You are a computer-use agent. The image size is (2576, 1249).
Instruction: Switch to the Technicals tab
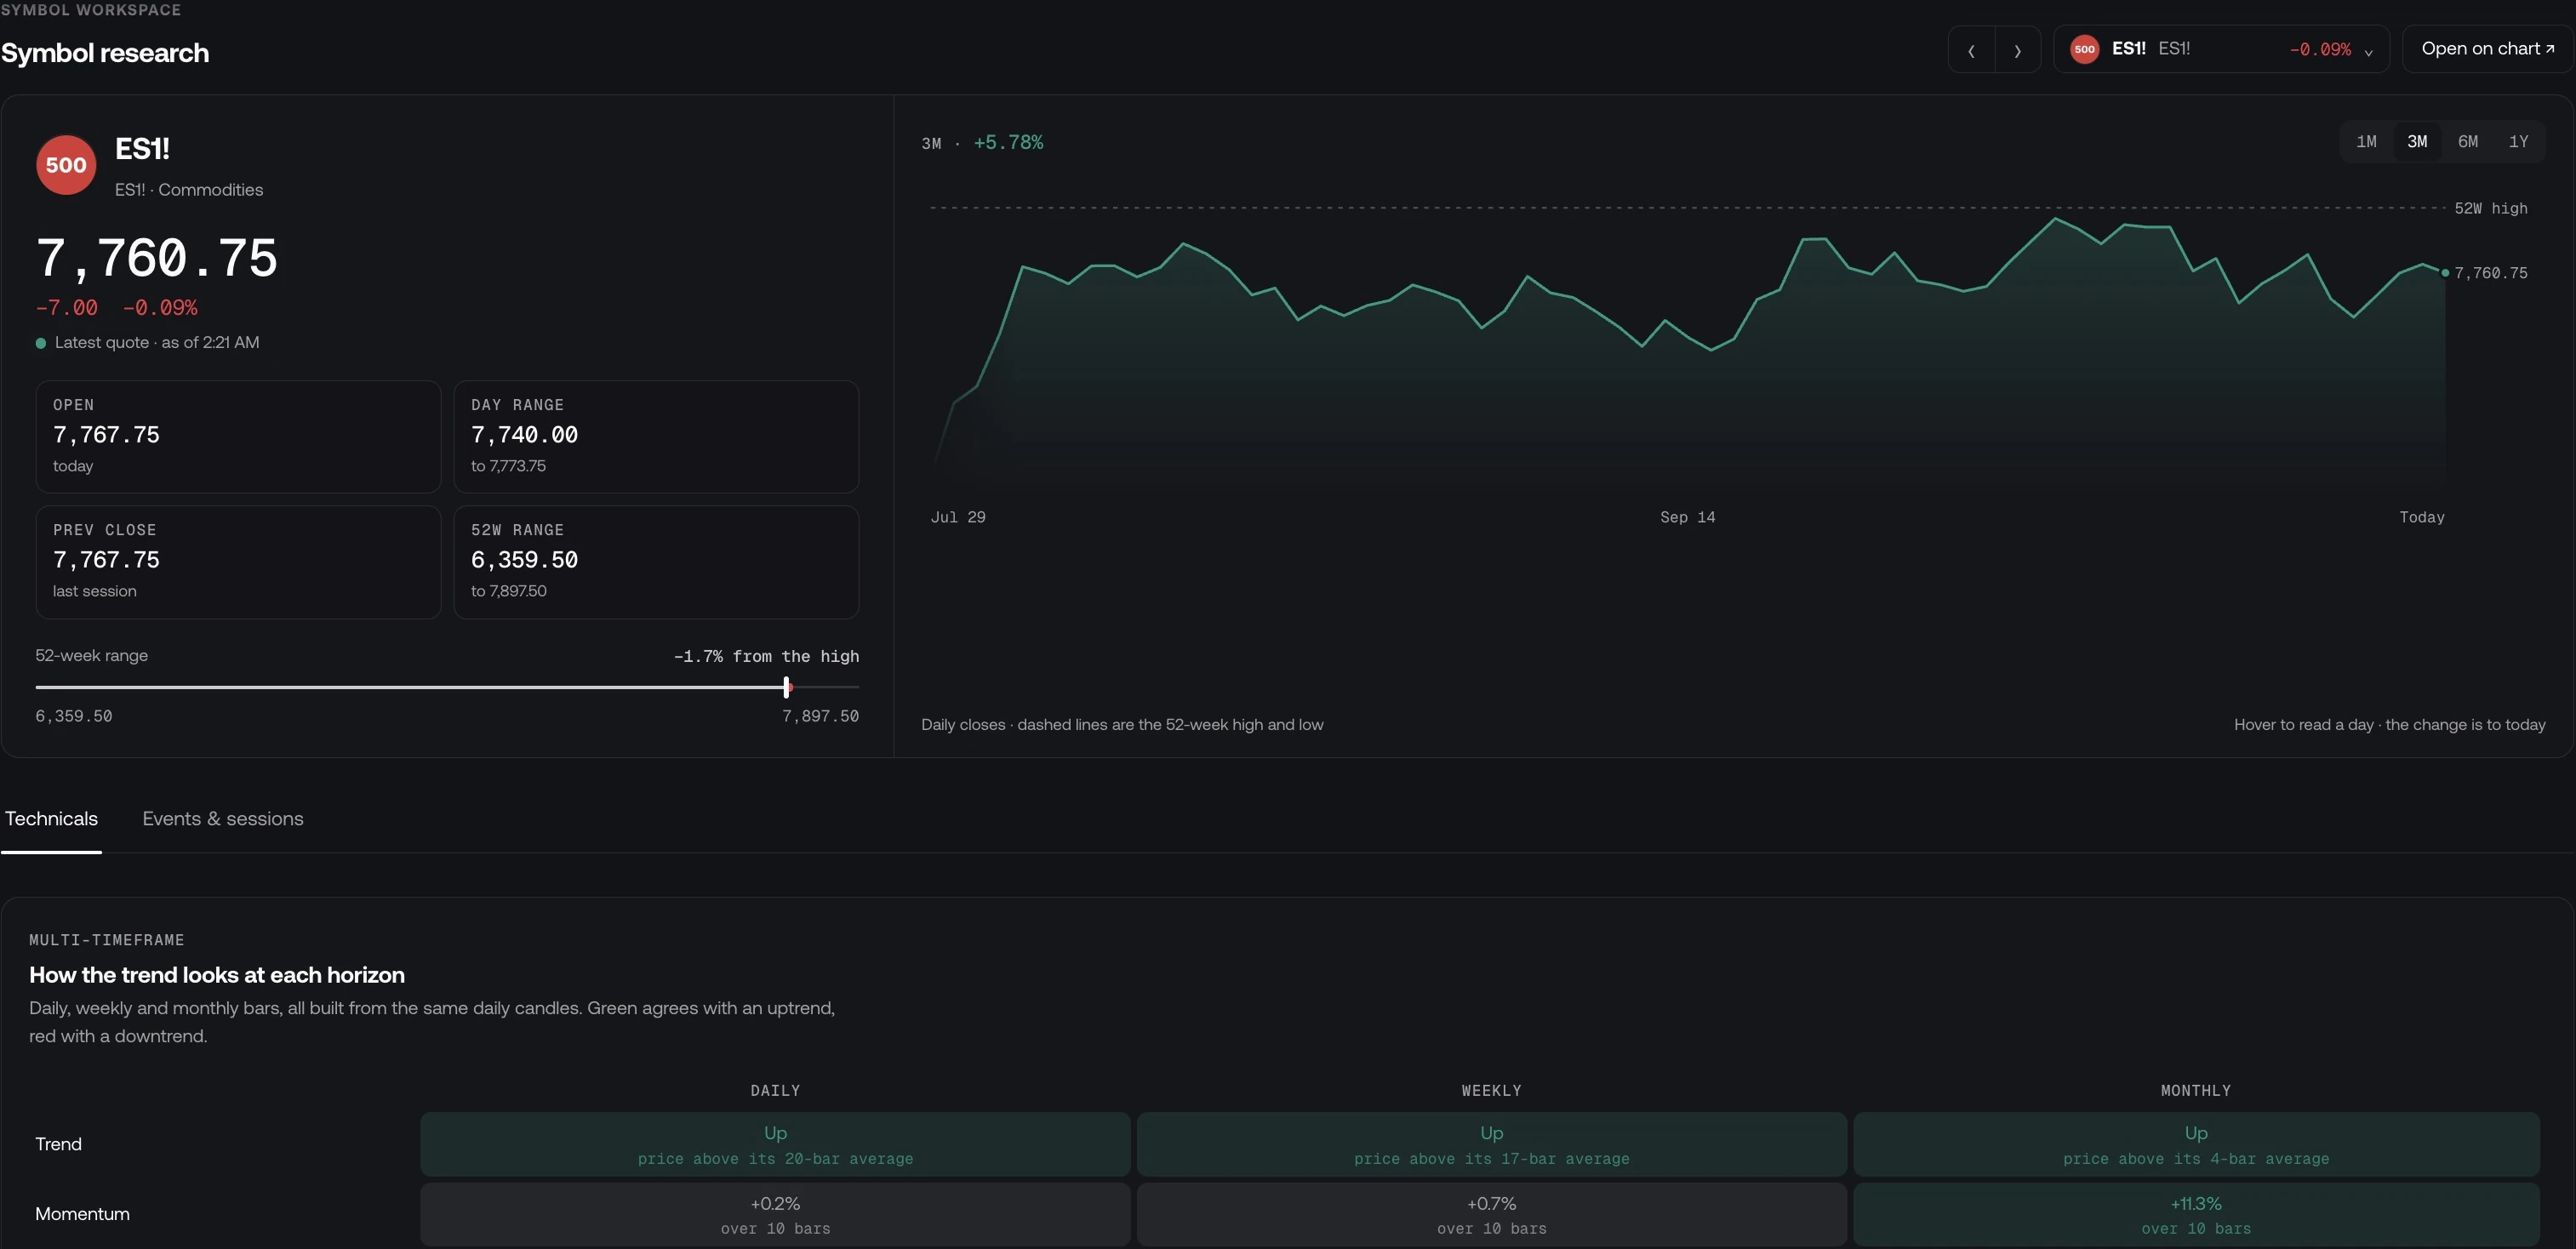pos(51,819)
